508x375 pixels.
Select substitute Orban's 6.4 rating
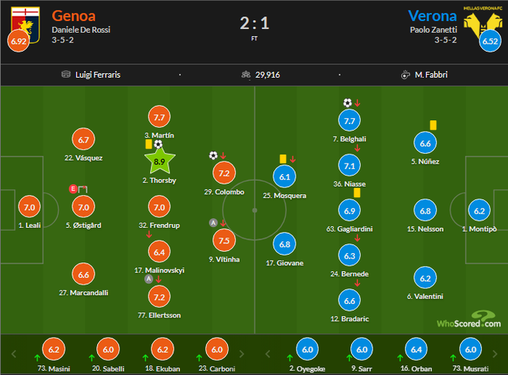pyautogui.click(x=418, y=350)
